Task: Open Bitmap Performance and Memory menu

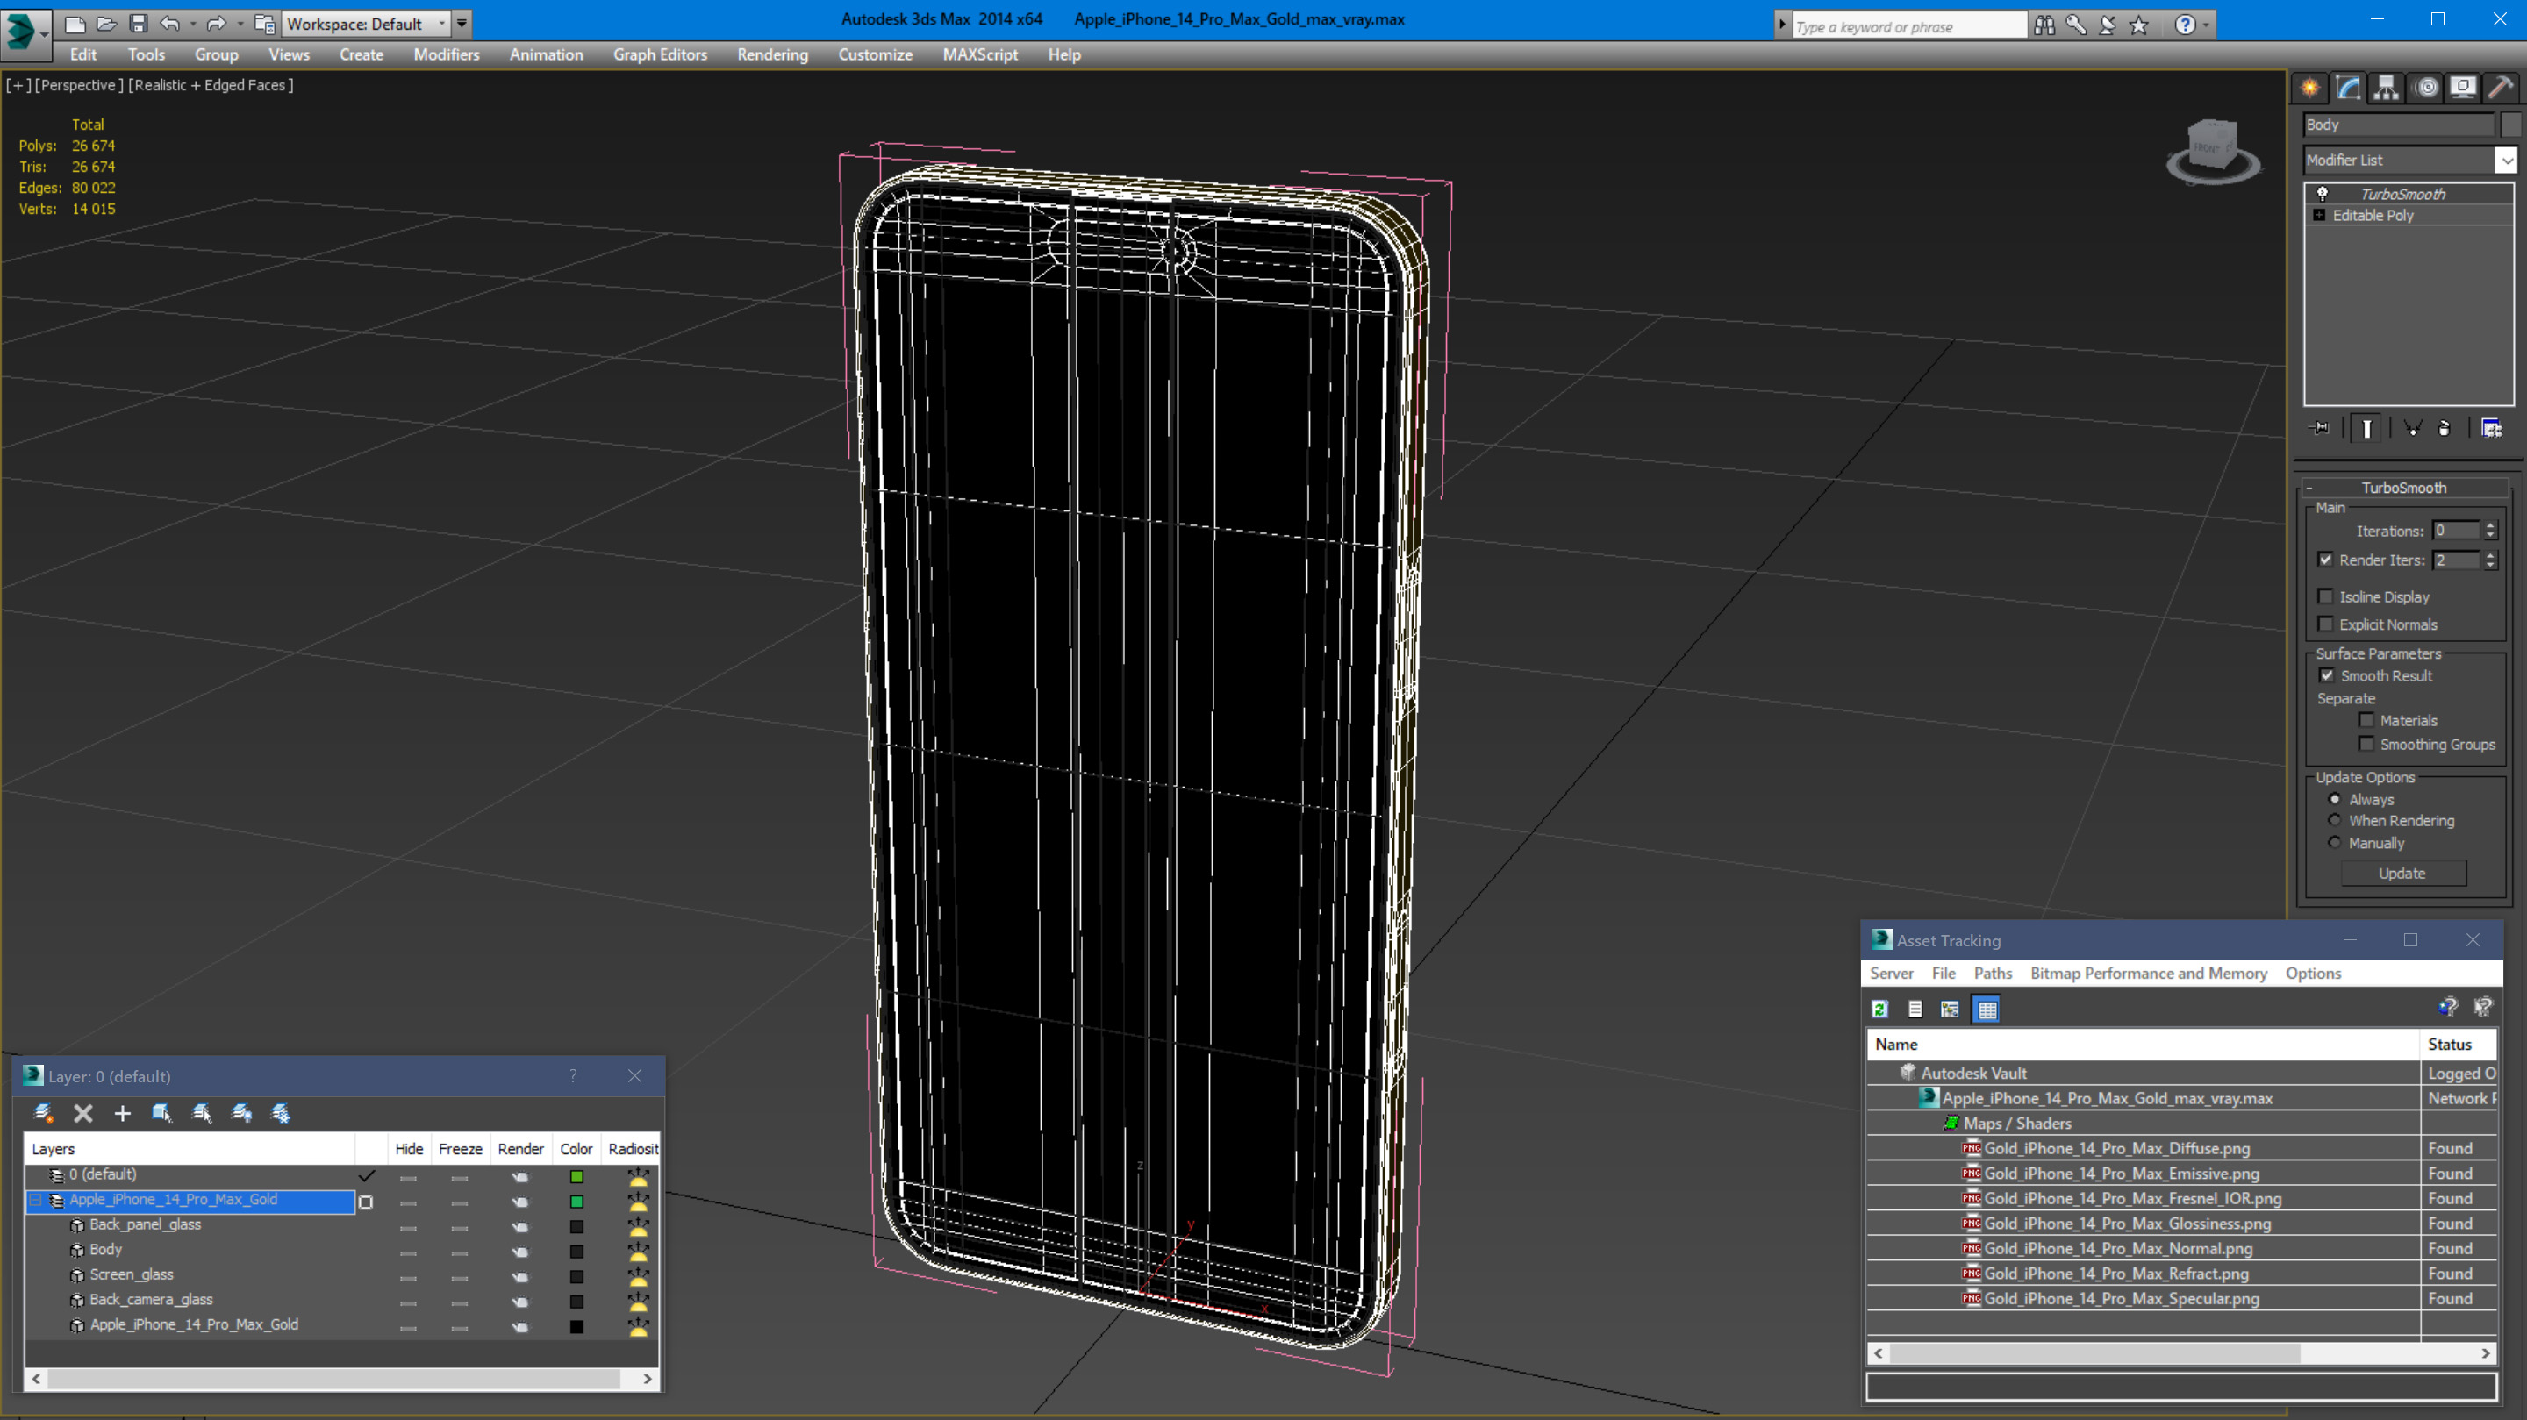Action: [2148, 973]
